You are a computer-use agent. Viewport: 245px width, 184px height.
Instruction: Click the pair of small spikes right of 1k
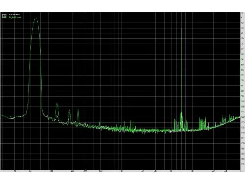(132, 124)
